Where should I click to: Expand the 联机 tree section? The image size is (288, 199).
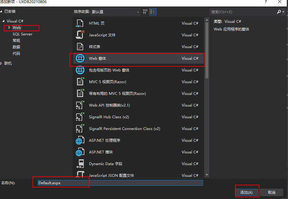click(2, 63)
